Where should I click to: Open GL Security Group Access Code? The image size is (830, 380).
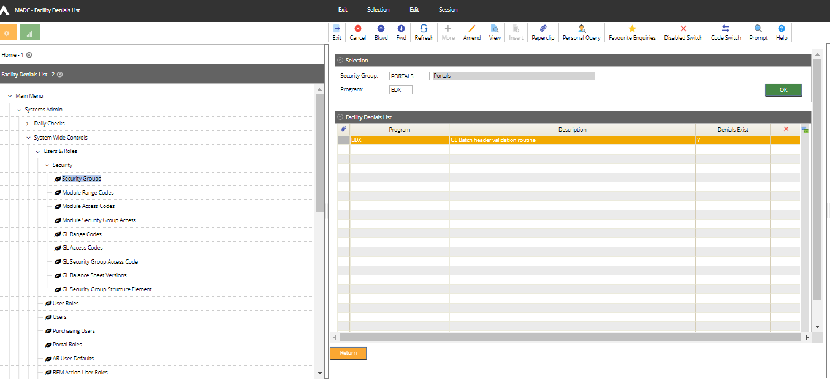100,262
